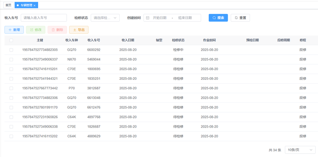318x157 pixels.
Task: Click primary key 1957847527734882306
Action: coord(40,98)
